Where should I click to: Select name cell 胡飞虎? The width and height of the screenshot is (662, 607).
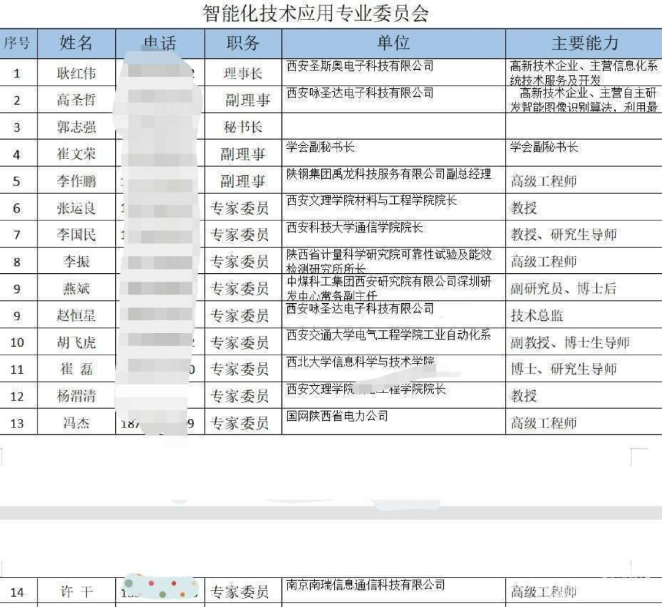click(x=77, y=342)
